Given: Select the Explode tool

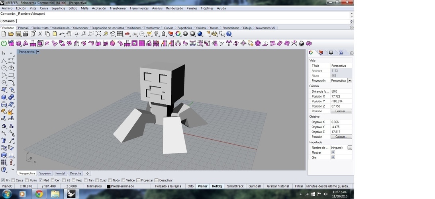Looking at the screenshot, I should pos(11,112).
